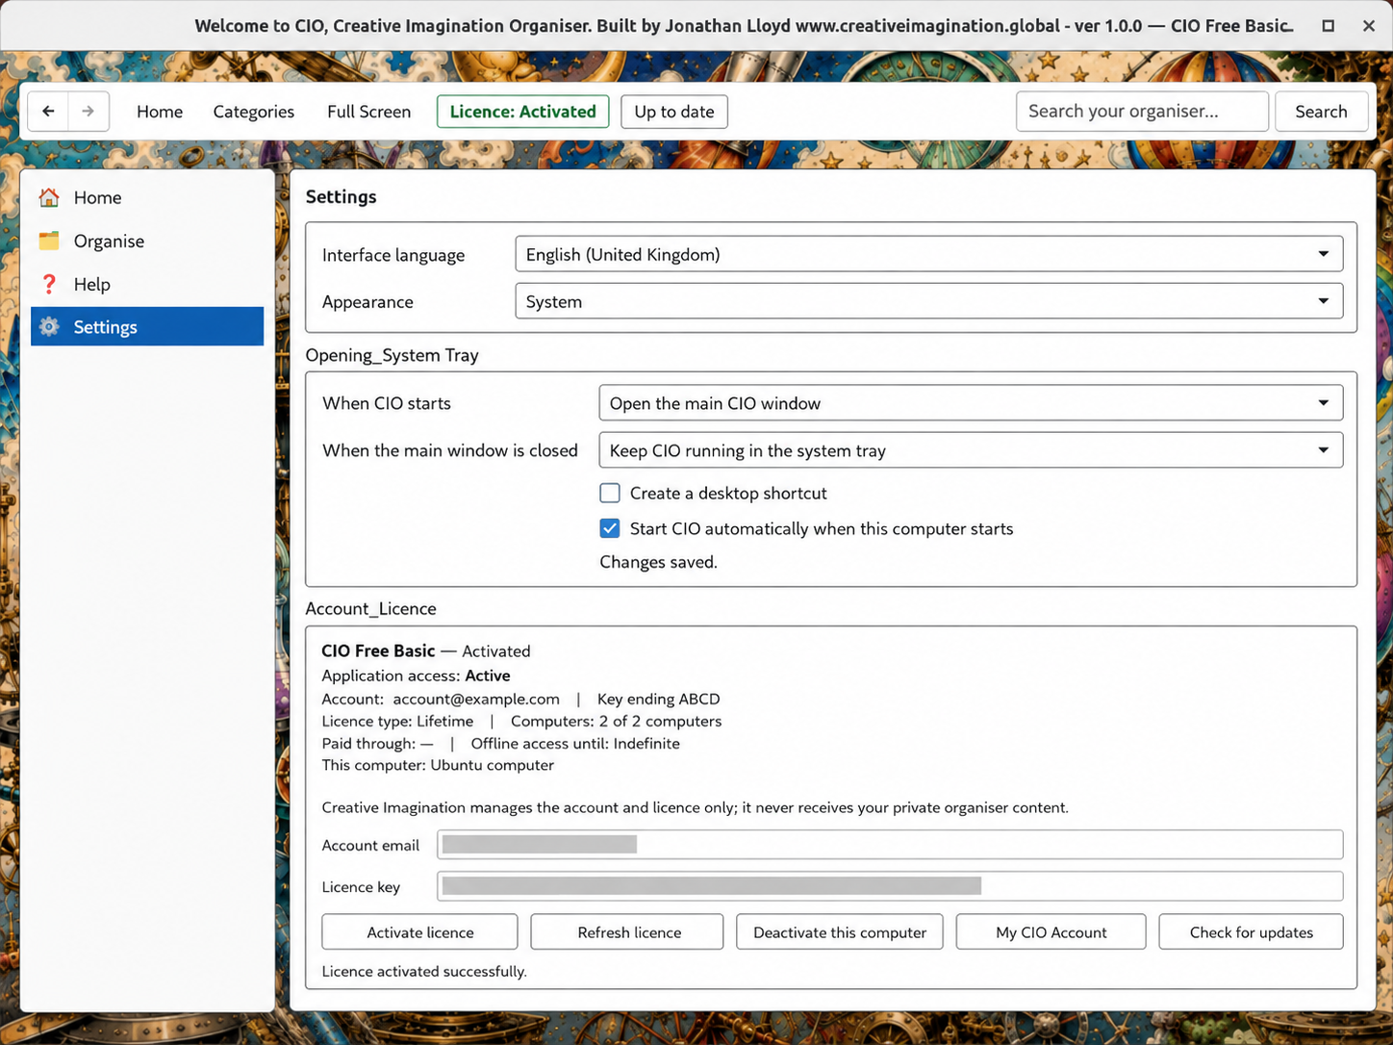Click Deactivate this computer button
The image size is (1393, 1045).
coord(840,932)
